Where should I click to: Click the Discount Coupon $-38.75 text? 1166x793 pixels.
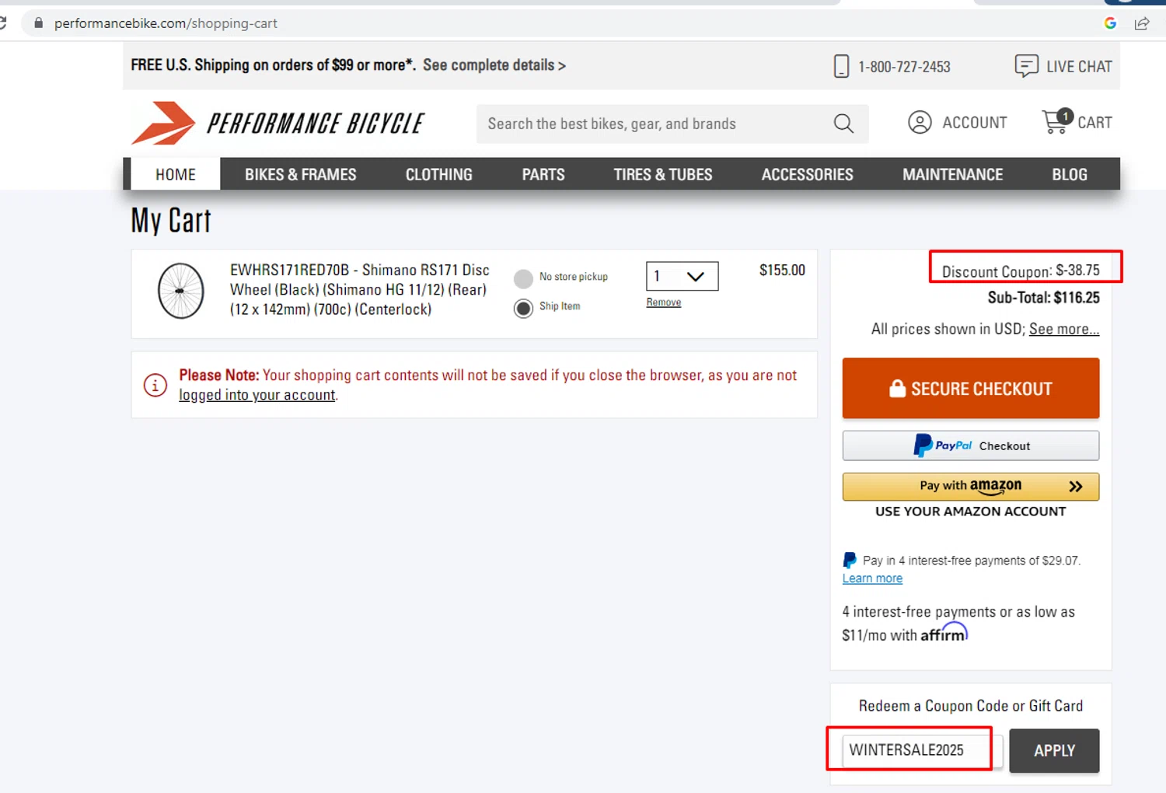[1021, 271]
